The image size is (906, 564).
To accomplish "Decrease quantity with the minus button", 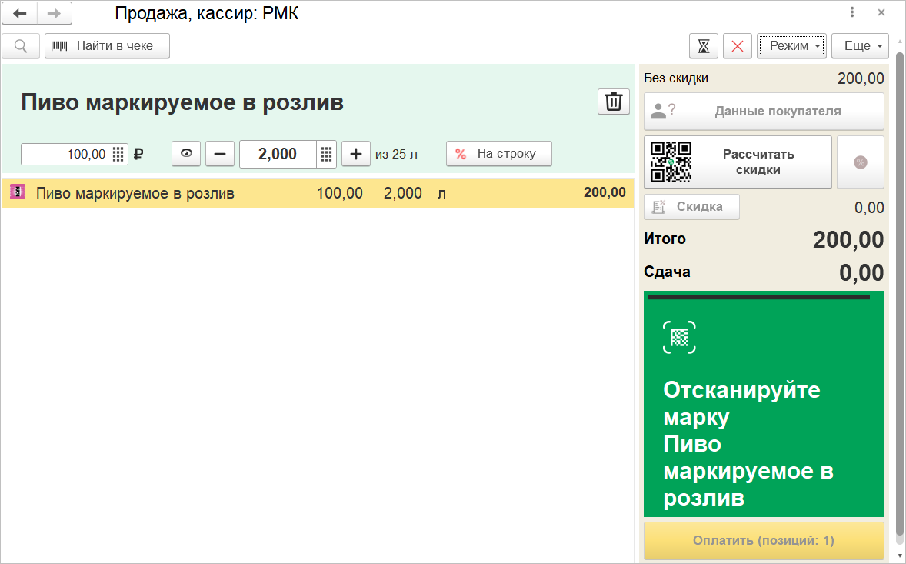I will (x=220, y=154).
